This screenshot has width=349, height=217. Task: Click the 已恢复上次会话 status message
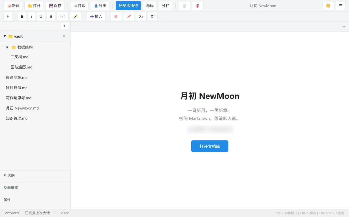(x=38, y=213)
